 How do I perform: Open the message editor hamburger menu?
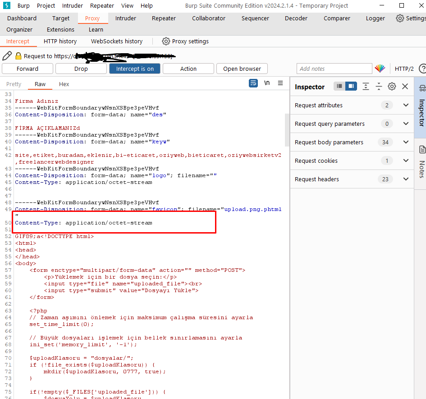[x=280, y=83]
